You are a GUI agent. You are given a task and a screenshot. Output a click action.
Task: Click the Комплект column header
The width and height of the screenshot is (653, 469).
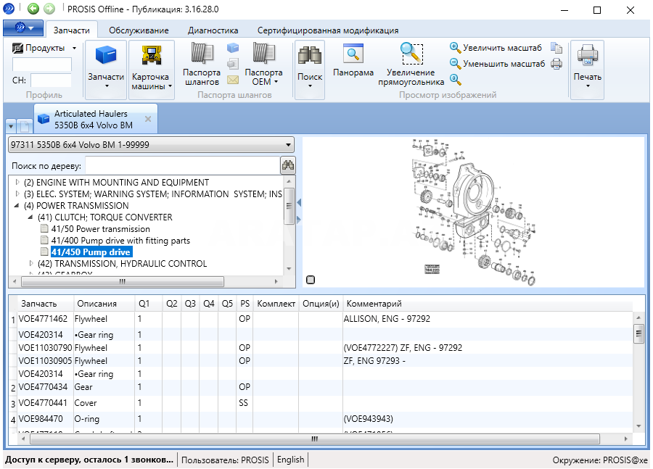tap(276, 304)
